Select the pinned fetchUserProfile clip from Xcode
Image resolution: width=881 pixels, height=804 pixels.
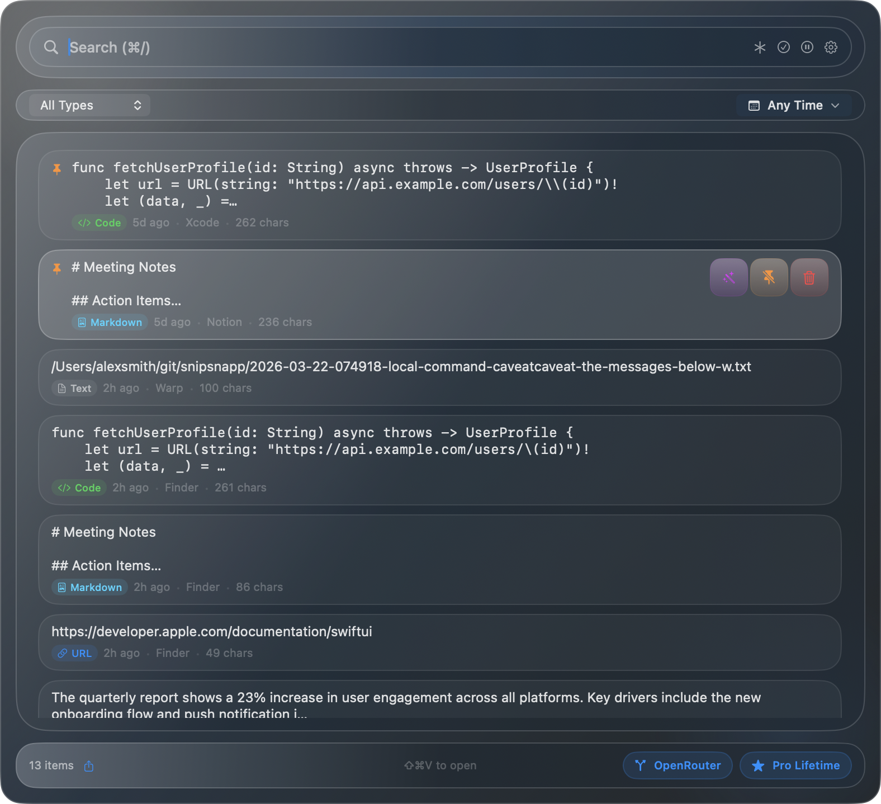point(440,195)
